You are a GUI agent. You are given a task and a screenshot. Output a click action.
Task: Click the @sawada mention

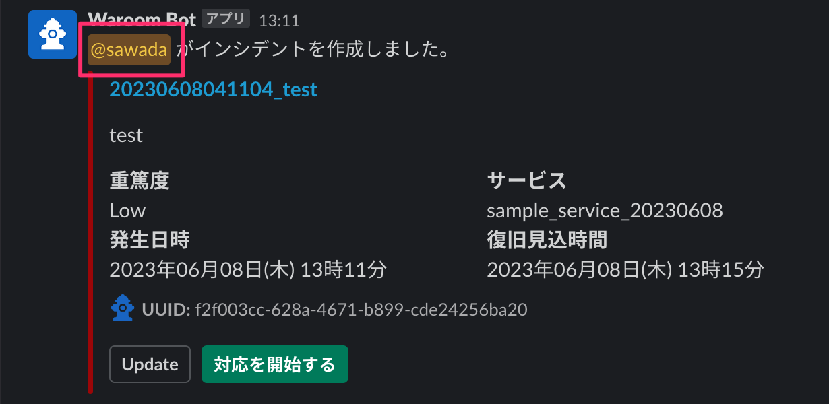[x=129, y=51]
